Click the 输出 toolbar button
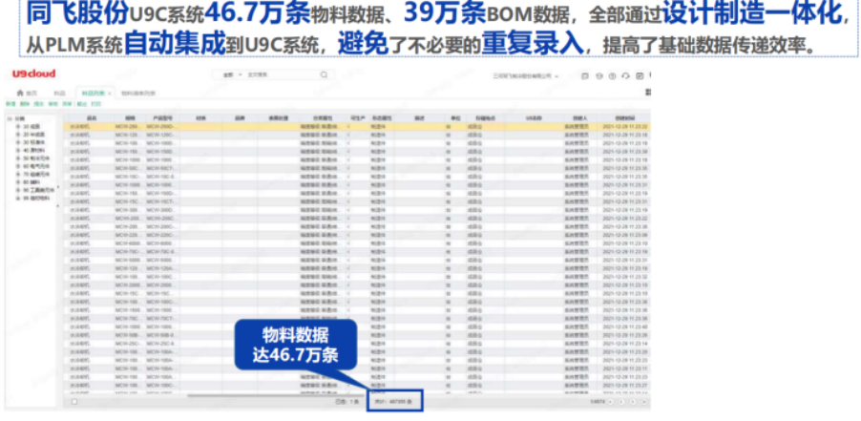 pos(81,104)
